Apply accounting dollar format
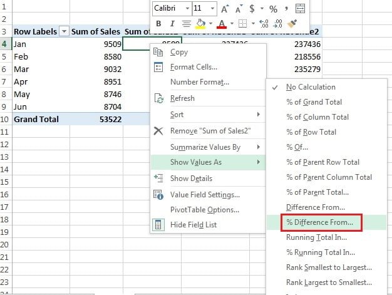 252,9
